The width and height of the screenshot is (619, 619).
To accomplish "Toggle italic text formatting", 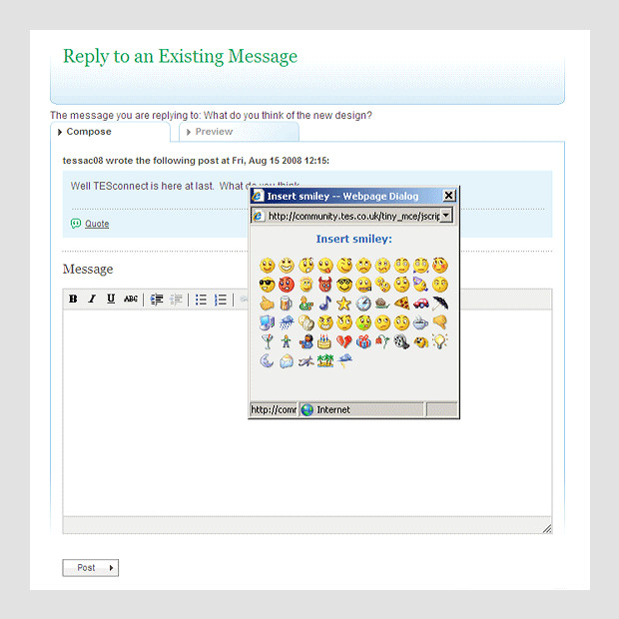I will point(92,300).
